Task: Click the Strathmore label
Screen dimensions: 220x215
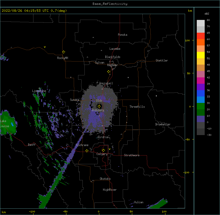Action: [132, 155]
